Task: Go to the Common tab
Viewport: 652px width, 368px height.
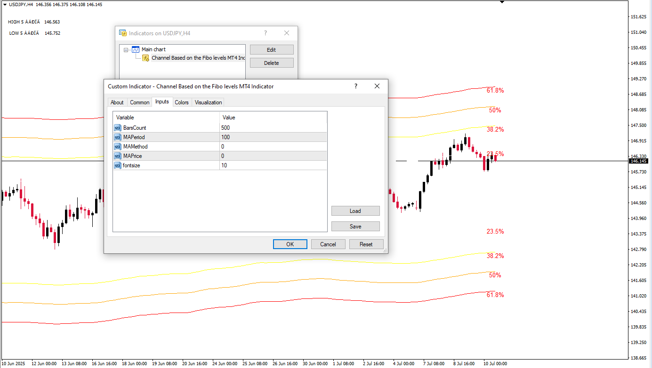Action: [139, 102]
